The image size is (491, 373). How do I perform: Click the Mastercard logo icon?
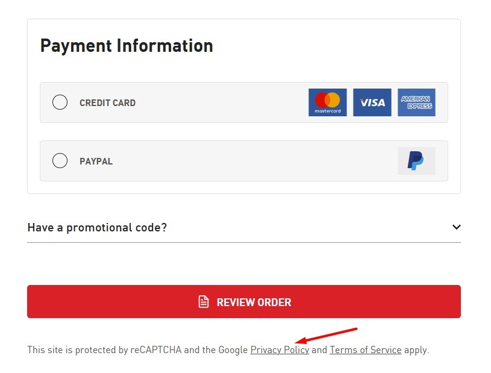(328, 102)
